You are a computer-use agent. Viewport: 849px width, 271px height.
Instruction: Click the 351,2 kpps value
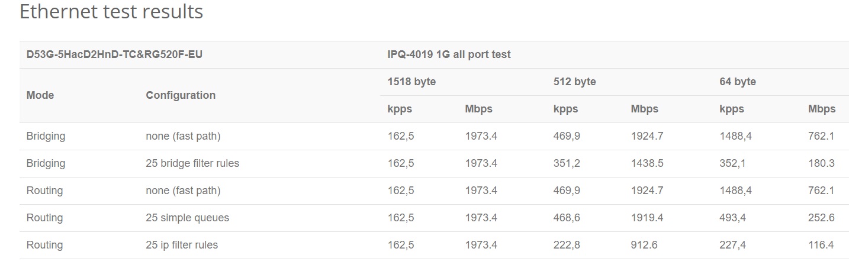(567, 163)
